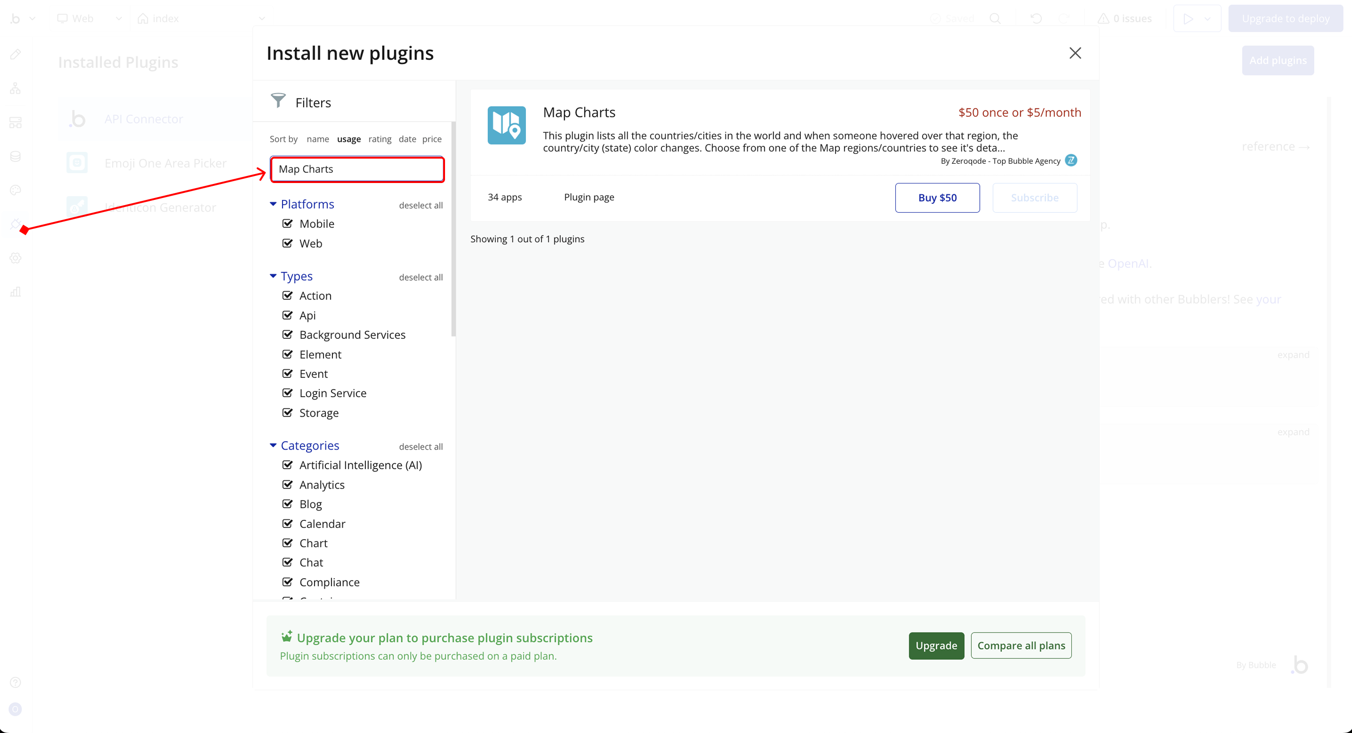This screenshot has height=733, width=1352.
Task: Open the Logs chart icon in sidebar
Action: (x=15, y=292)
